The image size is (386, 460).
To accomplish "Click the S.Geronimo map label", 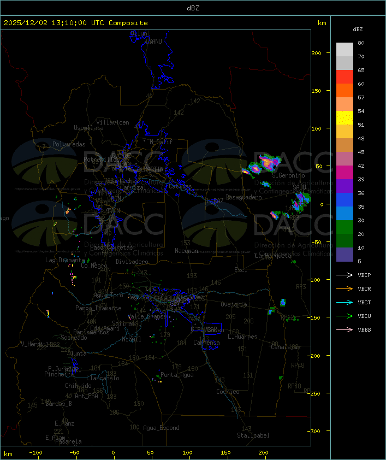I will coord(288,175).
